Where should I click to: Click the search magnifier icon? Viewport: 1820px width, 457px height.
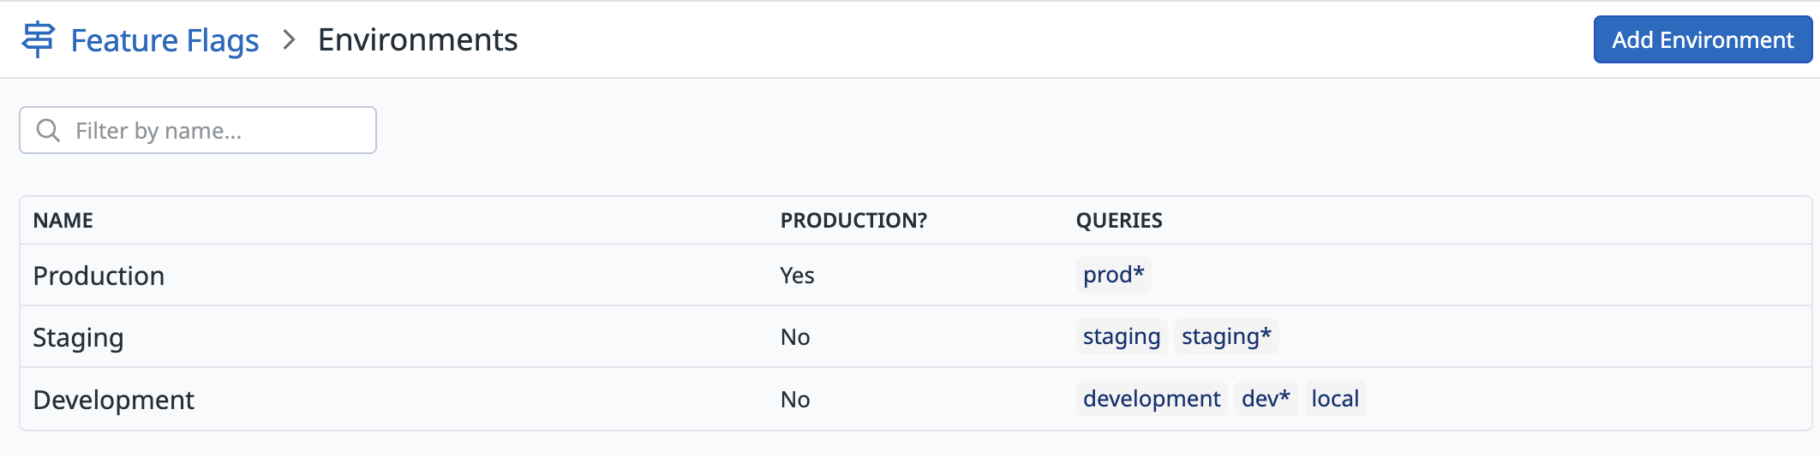[x=48, y=130]
